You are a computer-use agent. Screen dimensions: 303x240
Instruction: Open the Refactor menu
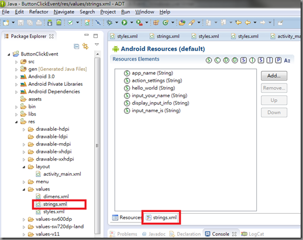click(x=39, y=12)
